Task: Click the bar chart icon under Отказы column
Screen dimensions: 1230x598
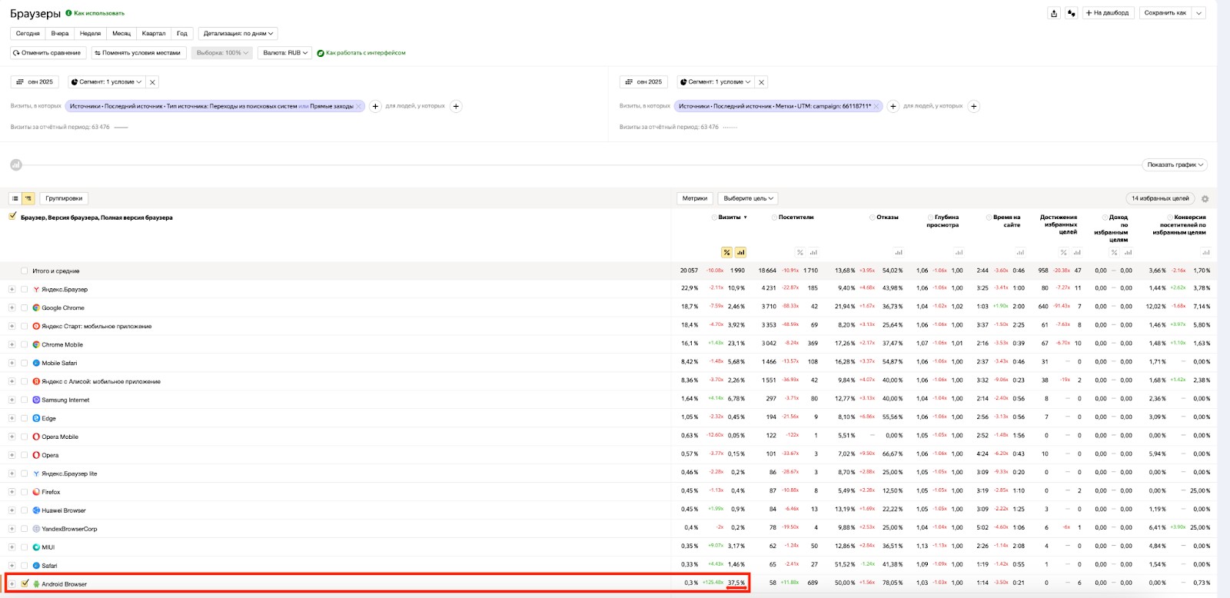Action: [898, 252]
